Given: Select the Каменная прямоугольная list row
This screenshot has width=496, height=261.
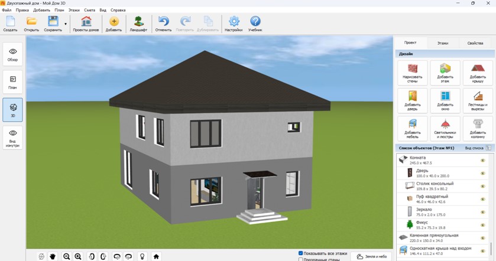Looking at the screenshot, I should point(442,238).
